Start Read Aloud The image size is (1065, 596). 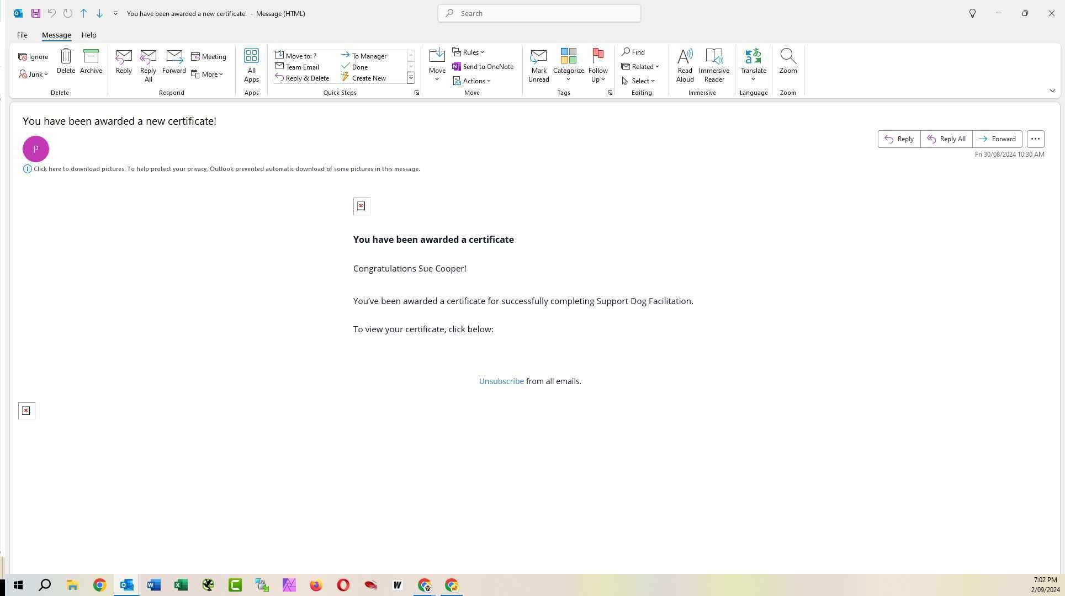pos(685,66)
